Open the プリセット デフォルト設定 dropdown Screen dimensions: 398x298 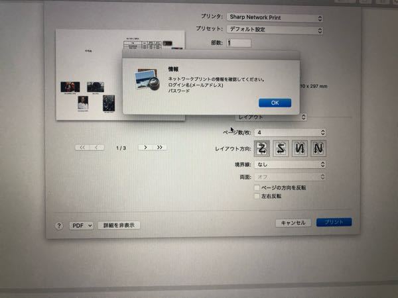(x=275, y=30)
